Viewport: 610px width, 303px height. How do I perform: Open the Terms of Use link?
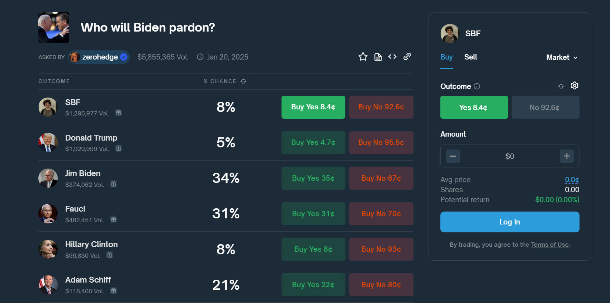coord(549,245)
